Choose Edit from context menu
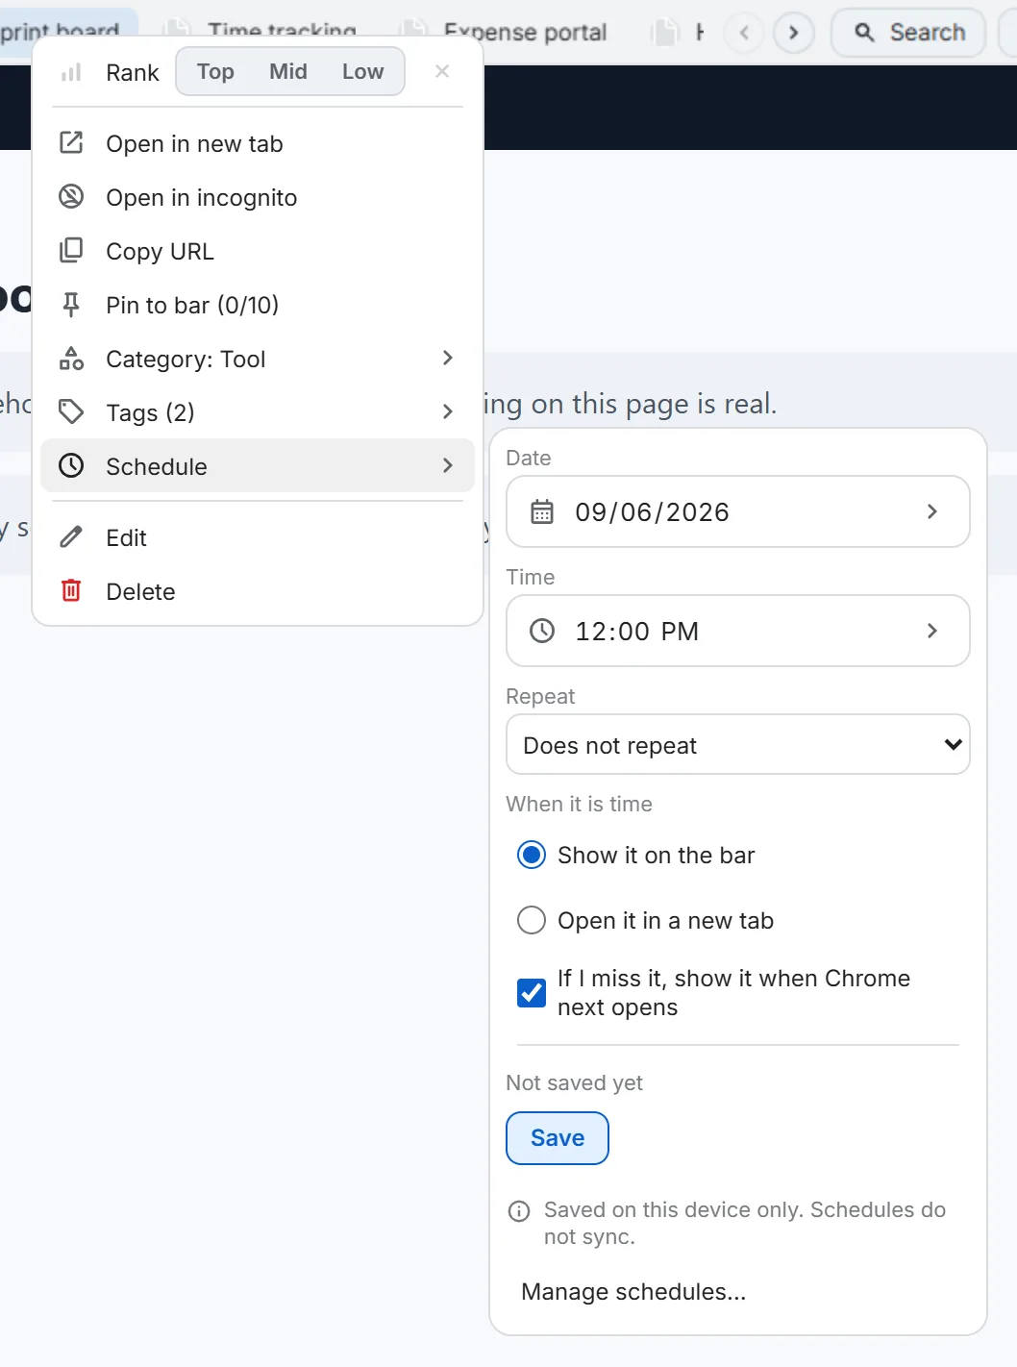The image size is (1017, 1367). [258, 537]
